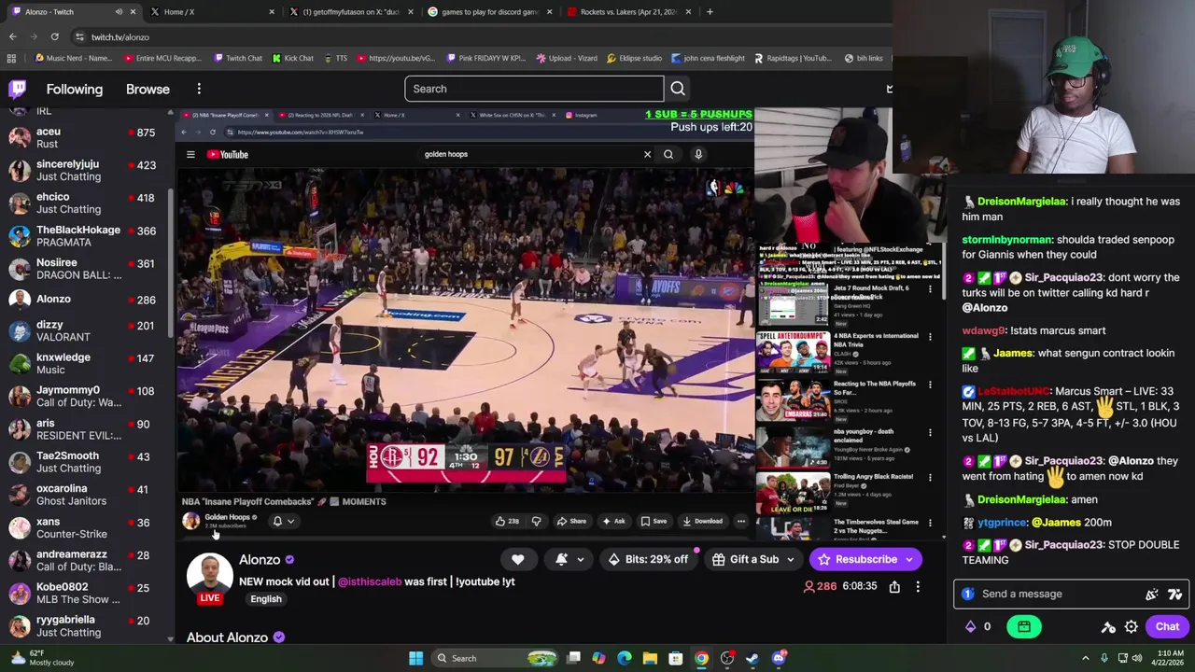Screen dimensions: 1195x672
Task: Open the channel points balance icon
Action: coord(971,626)
